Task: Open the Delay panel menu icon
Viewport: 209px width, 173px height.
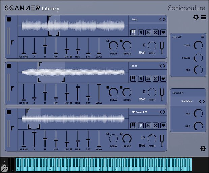Action: (x=203, y=37)
